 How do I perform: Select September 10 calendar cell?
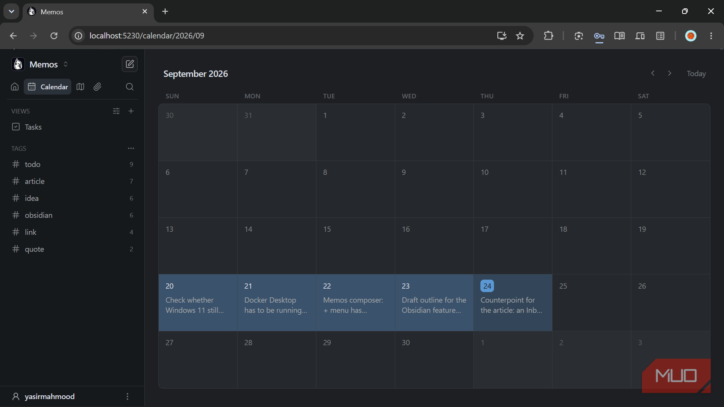(513, 189)
